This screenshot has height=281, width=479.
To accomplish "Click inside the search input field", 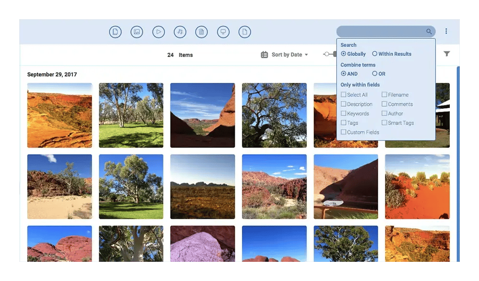I will click(381, 32).
